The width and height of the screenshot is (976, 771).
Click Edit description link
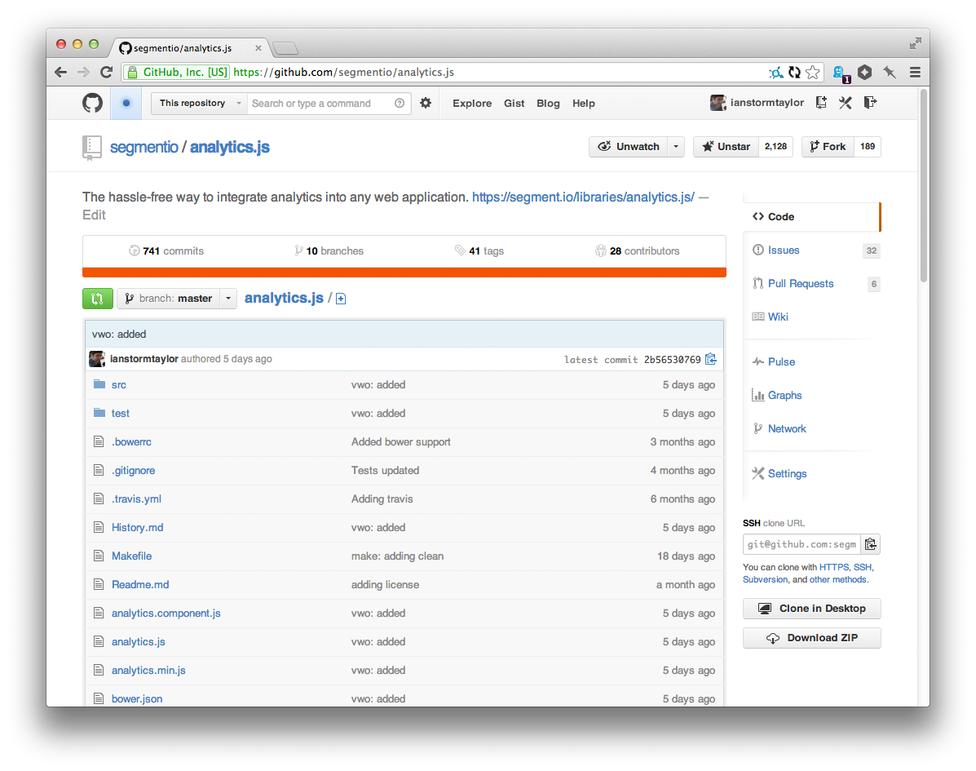94,215
